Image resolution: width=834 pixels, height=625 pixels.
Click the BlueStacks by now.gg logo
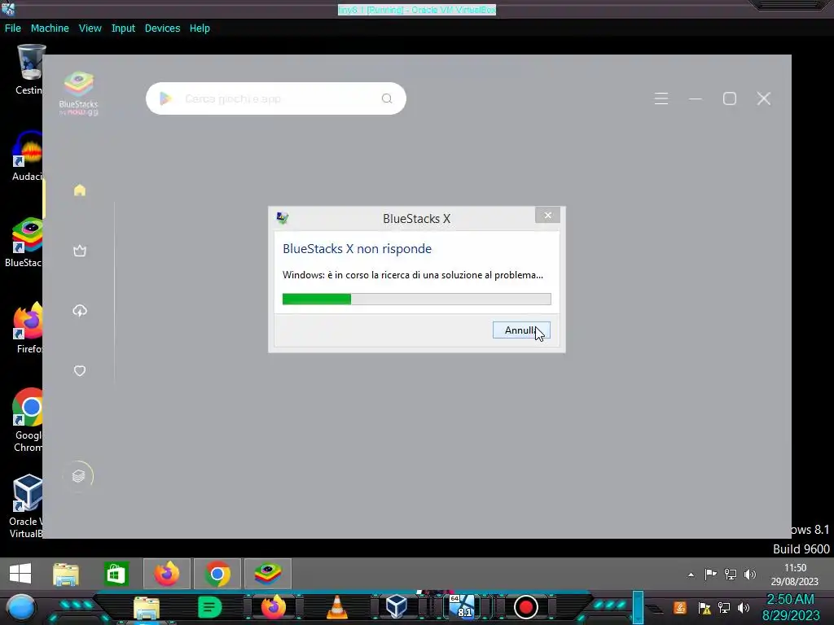pyautogui.click(x=79, y=94)
